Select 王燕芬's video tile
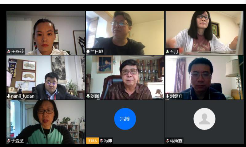 pos(46,33)
